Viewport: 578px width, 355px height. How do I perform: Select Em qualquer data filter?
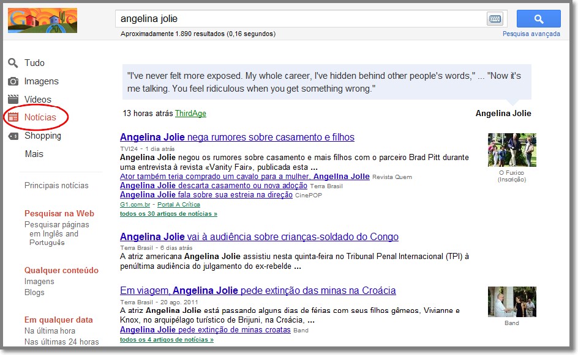tap(59, 320)
